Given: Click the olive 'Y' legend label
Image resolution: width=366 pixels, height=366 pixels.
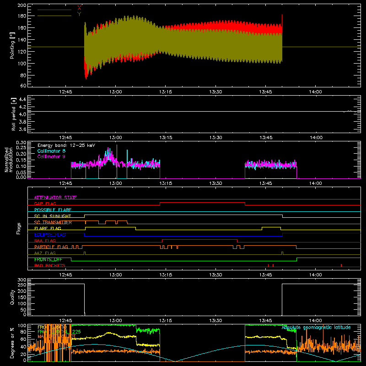Looking at the screenshot, I should point(79,14).
